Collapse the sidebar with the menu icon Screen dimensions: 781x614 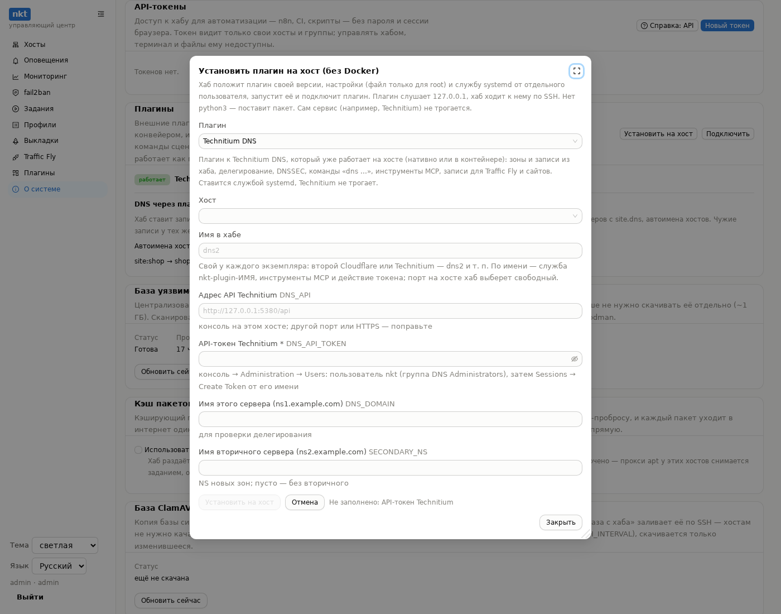(x=101, y=14)
